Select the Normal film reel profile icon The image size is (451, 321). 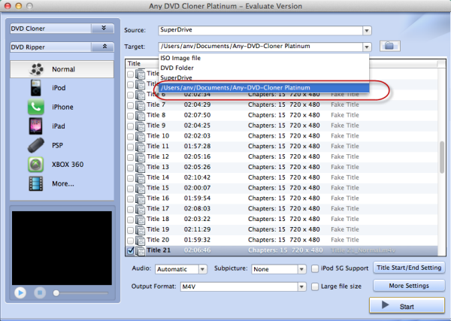point(37,69)
